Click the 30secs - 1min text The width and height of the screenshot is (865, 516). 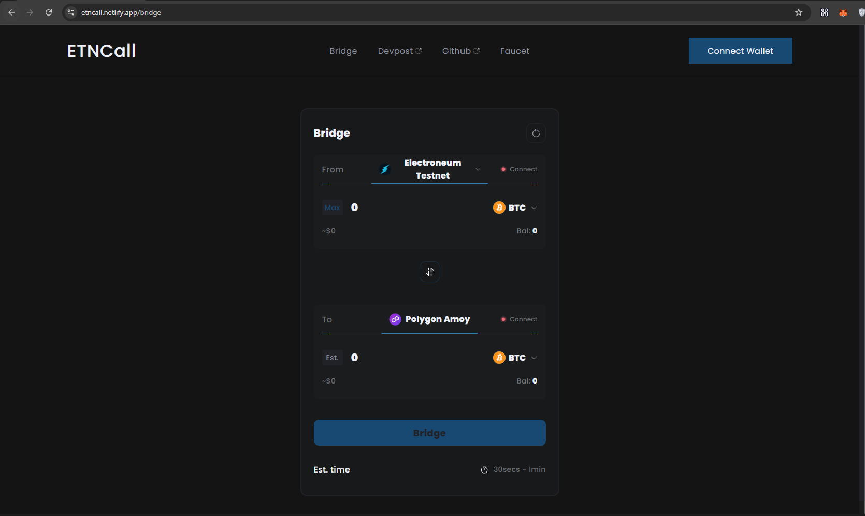point(520,469)
